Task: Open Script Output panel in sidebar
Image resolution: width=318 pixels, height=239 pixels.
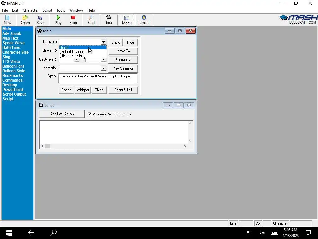Action: (14, 94)
